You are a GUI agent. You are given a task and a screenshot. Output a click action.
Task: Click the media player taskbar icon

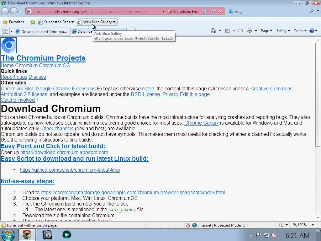66,235
